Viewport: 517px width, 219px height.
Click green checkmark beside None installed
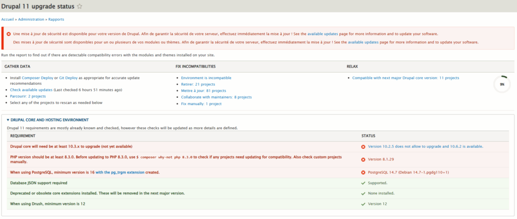coord(363,193)
